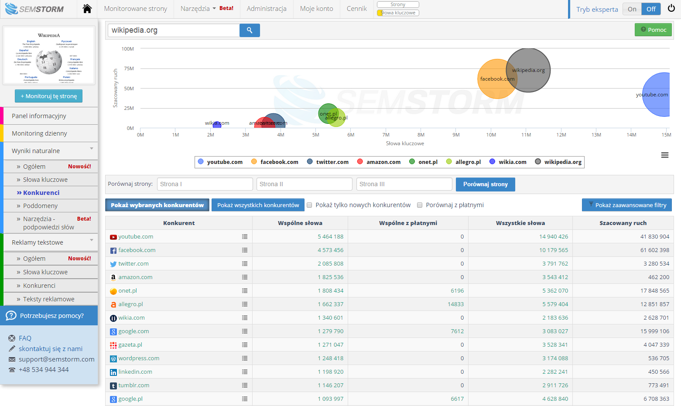
Task: Open the FAQ link
Action: point(25,338)
